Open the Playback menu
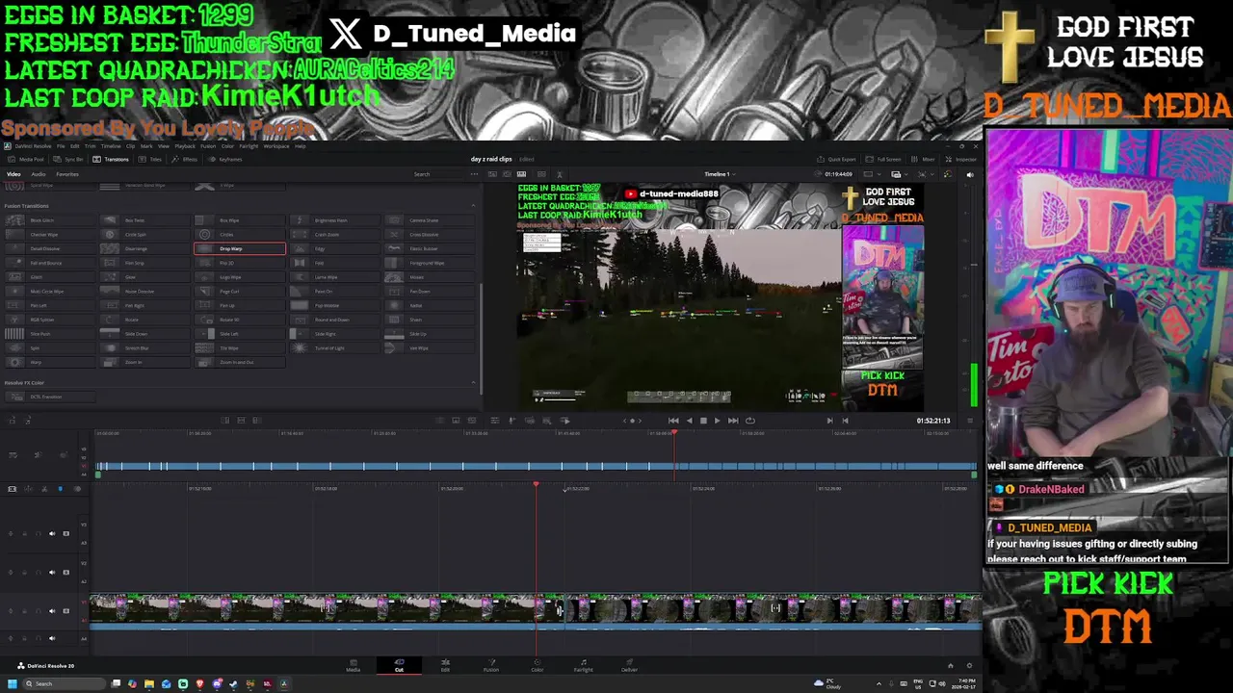 (184, 146)
